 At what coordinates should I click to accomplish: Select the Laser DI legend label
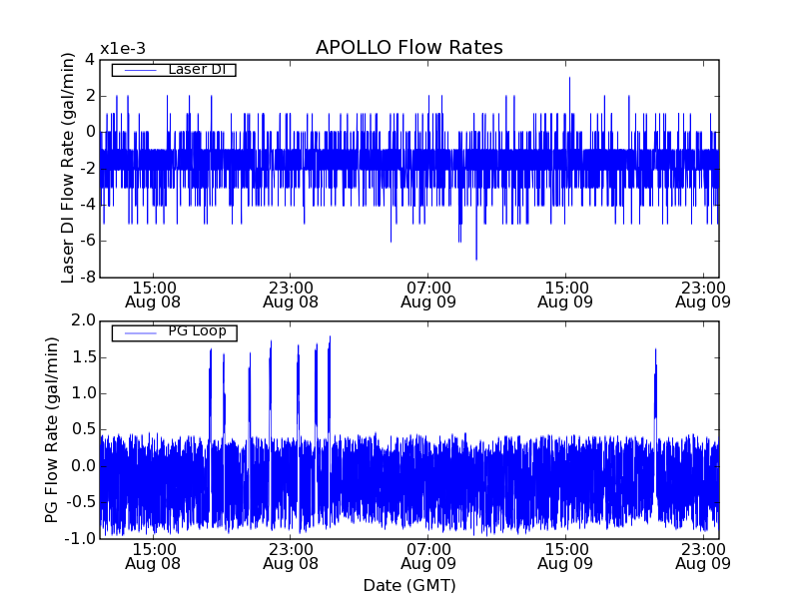(x=197, y=69)
